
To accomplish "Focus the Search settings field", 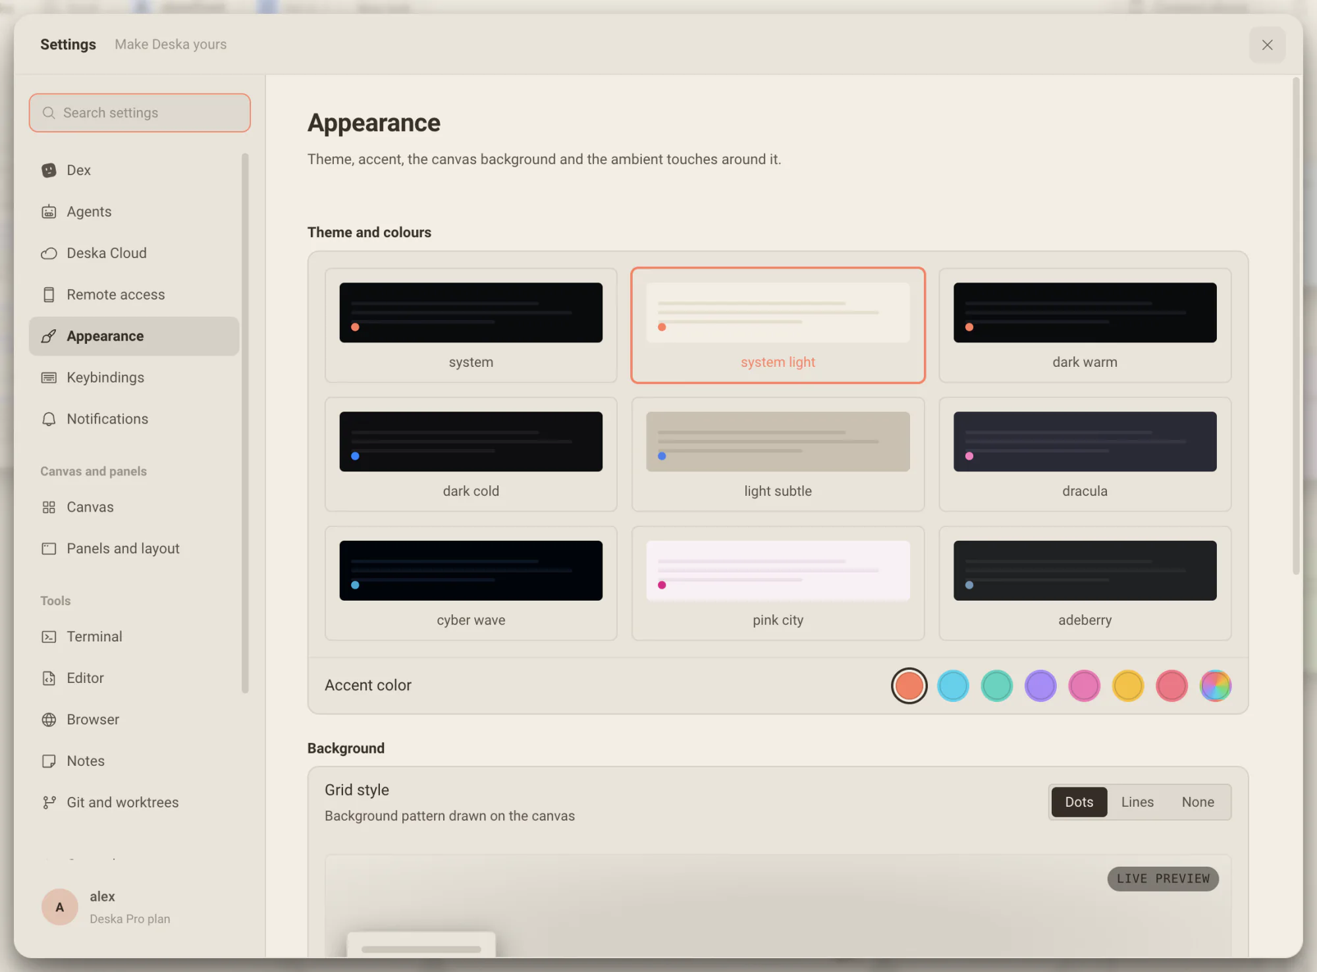I will (x=140, y=113).
